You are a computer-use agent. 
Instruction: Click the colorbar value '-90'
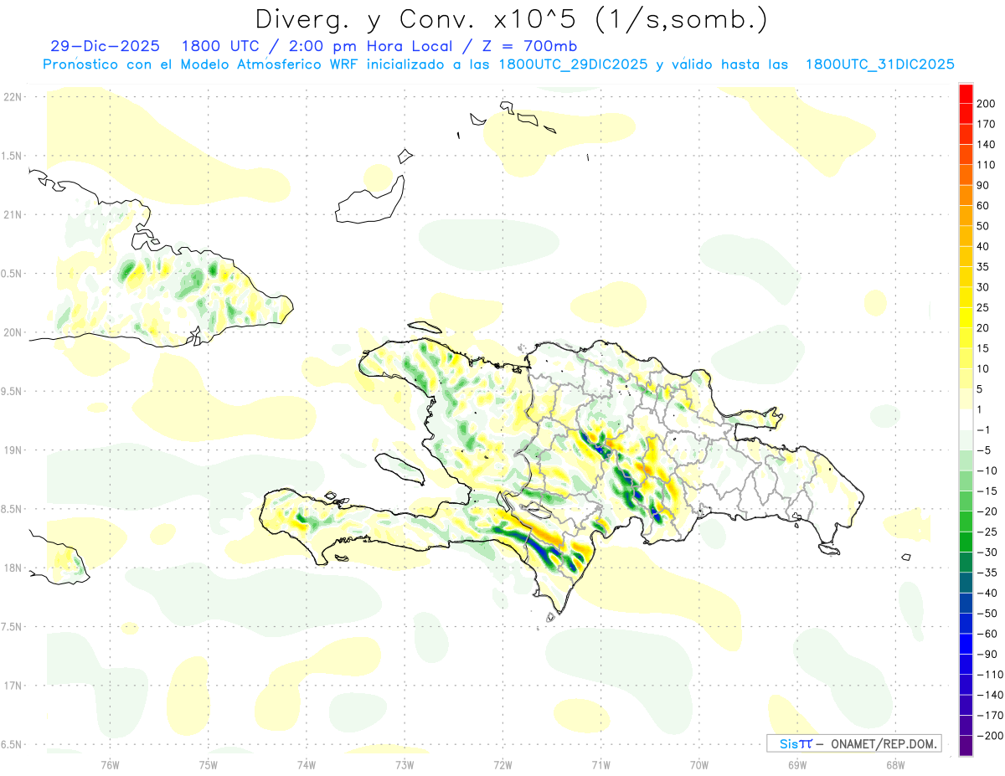[987, 654]
